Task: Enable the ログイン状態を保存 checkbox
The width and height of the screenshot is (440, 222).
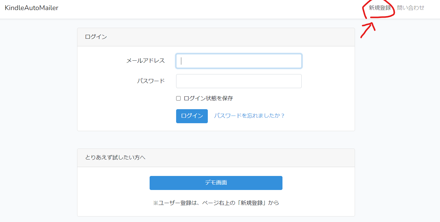Action: pyautogui.click(x=179, y=98)
